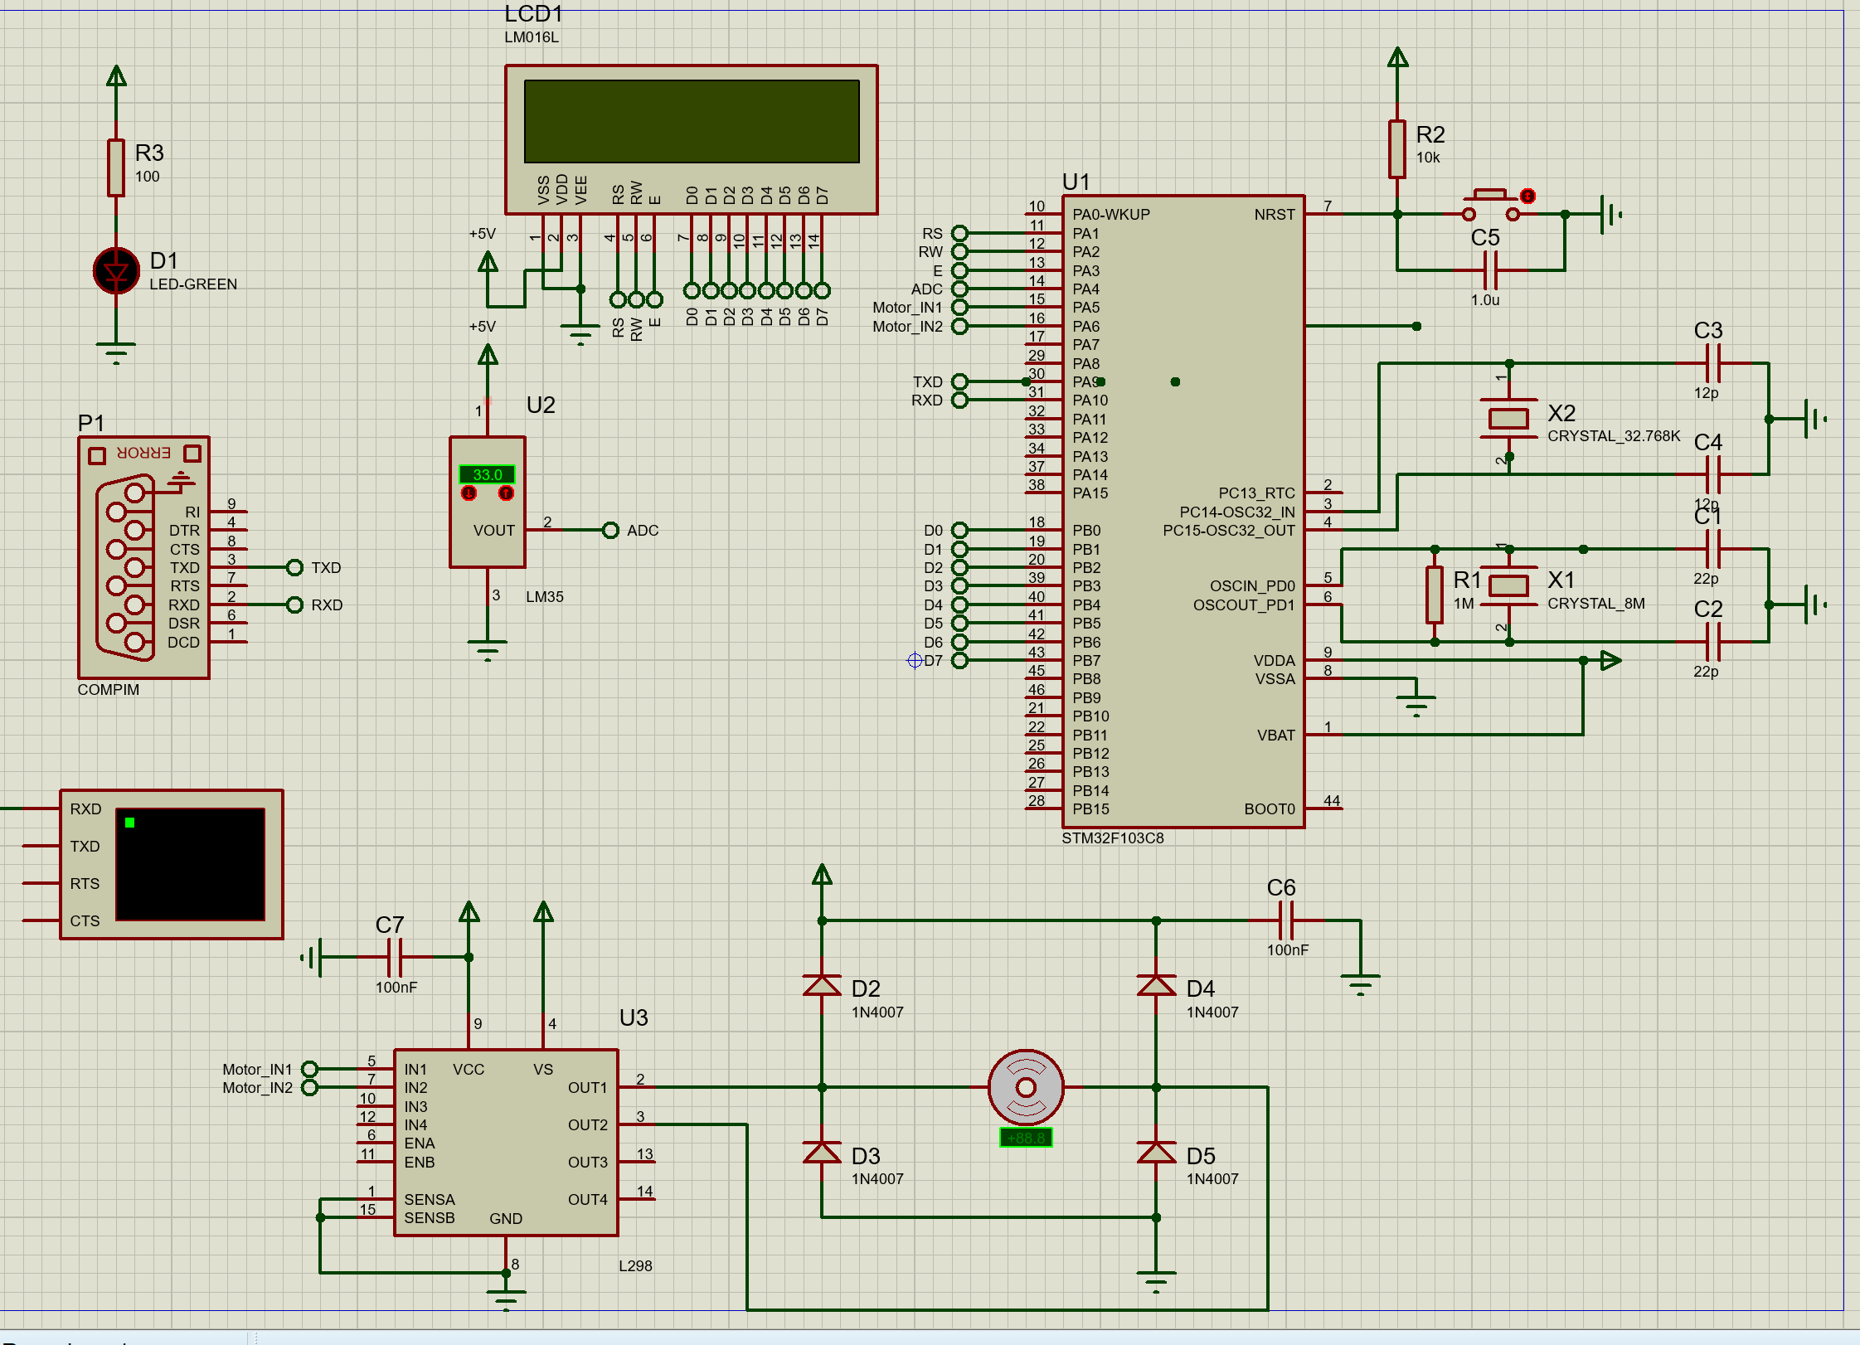The image size is (1860, 1345).
Task: Select the X1 CRYSTAL_8M crystal symbol
Action: [x=1508, y=585]
